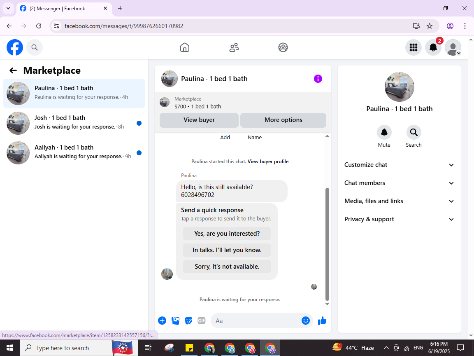Open Task View on the taskbar
474x356 pixels.
point(148,348)
